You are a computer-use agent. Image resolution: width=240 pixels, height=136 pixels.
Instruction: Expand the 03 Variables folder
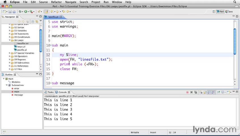(10, 31)
